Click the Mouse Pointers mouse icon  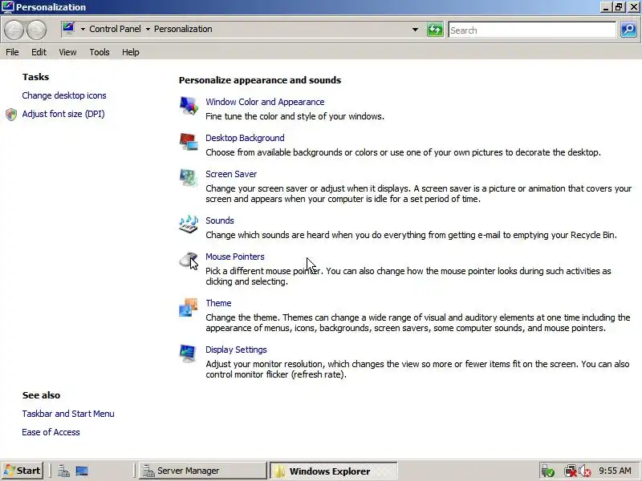click(189, 260)
